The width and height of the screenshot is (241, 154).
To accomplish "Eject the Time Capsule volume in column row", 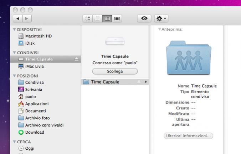I will pos(139,81).
